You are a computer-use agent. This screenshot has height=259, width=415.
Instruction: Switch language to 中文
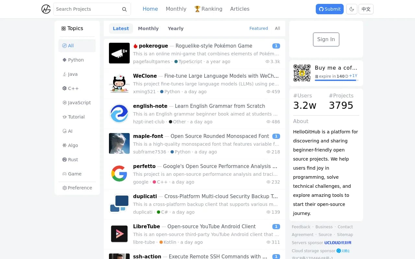[366, 9]
